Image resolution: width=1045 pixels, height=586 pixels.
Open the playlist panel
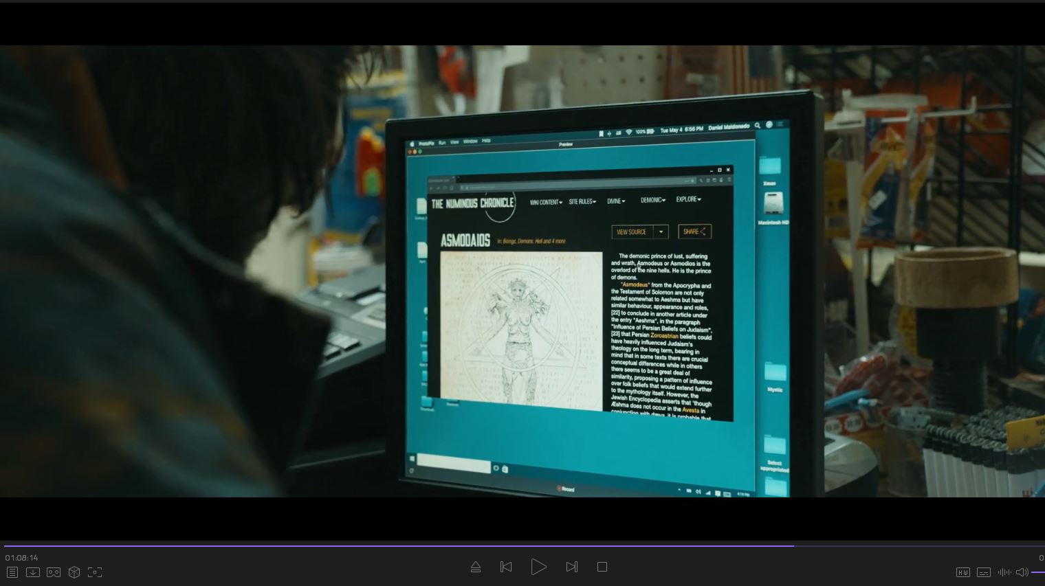coord(12,572)
